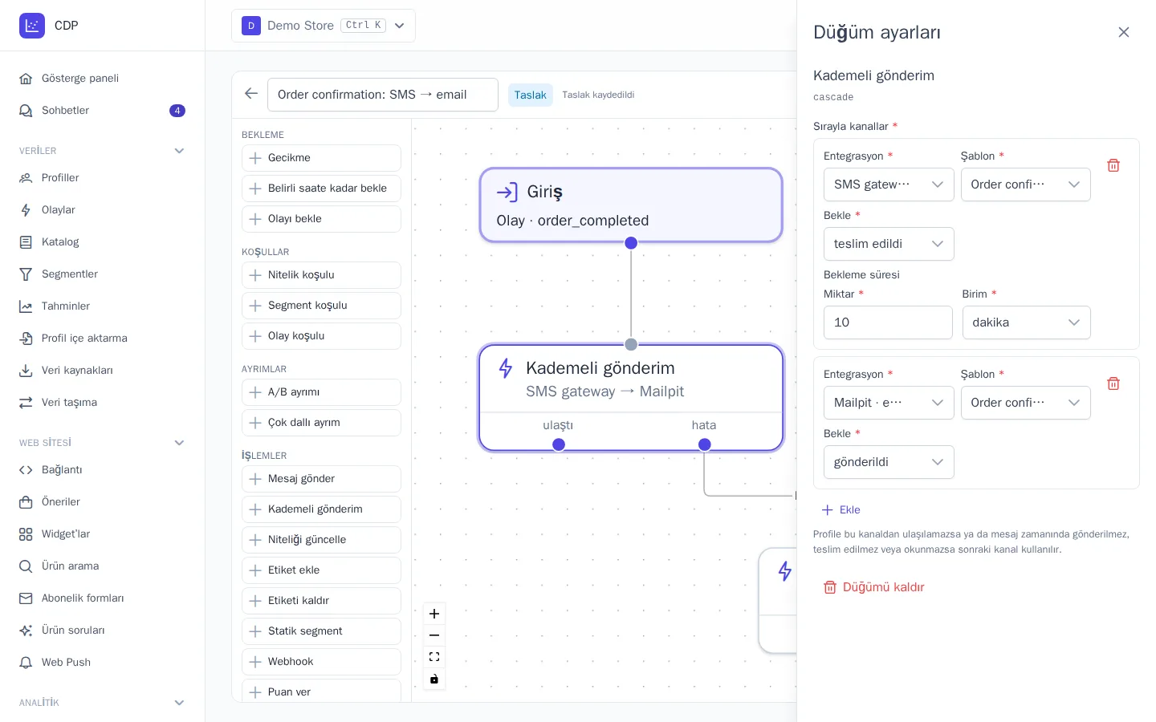The height and width of the screenshot is (722, 1156).
Task: Click the Widget'lar grid icon
Action: (26, 533)
